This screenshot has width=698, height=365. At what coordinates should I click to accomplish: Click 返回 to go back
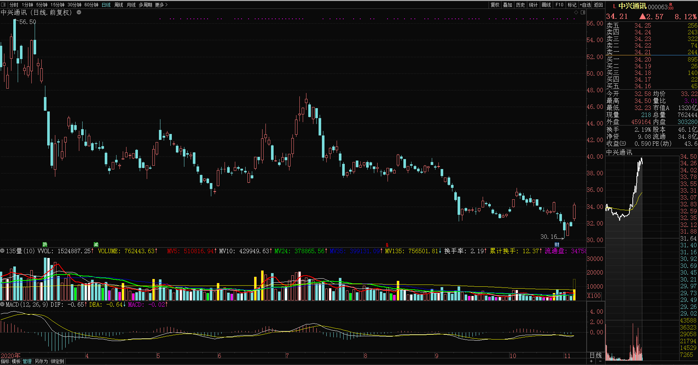[x=598, y=5]
